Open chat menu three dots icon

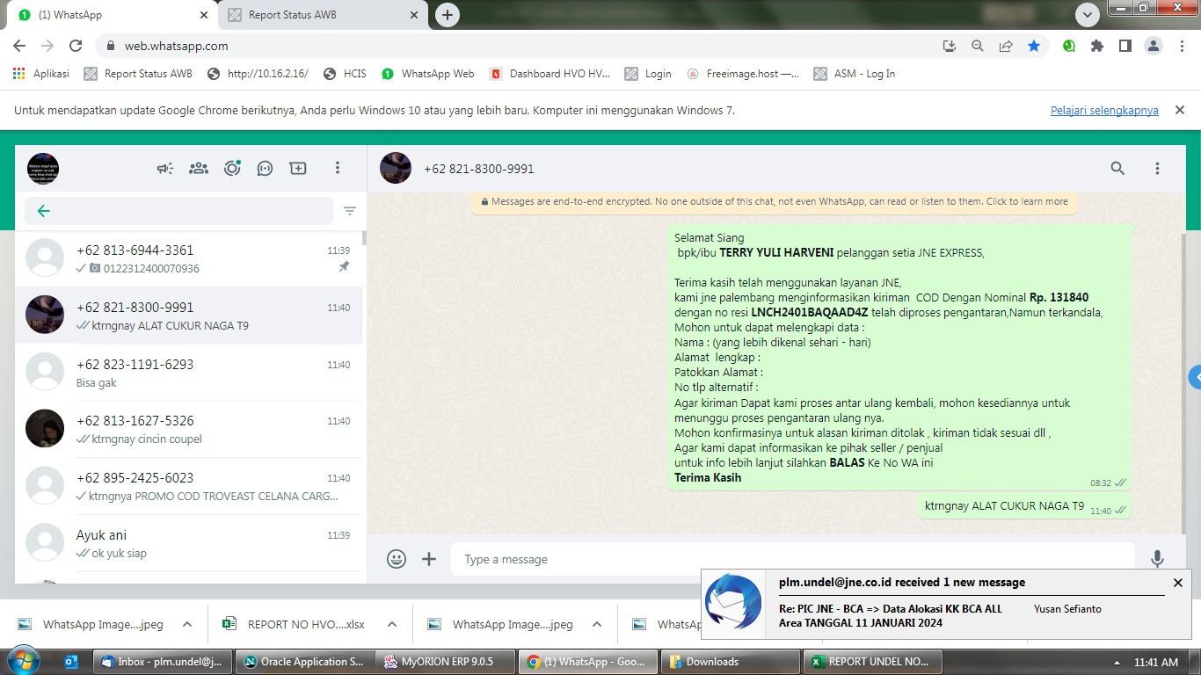click(x=1157, y=168)
